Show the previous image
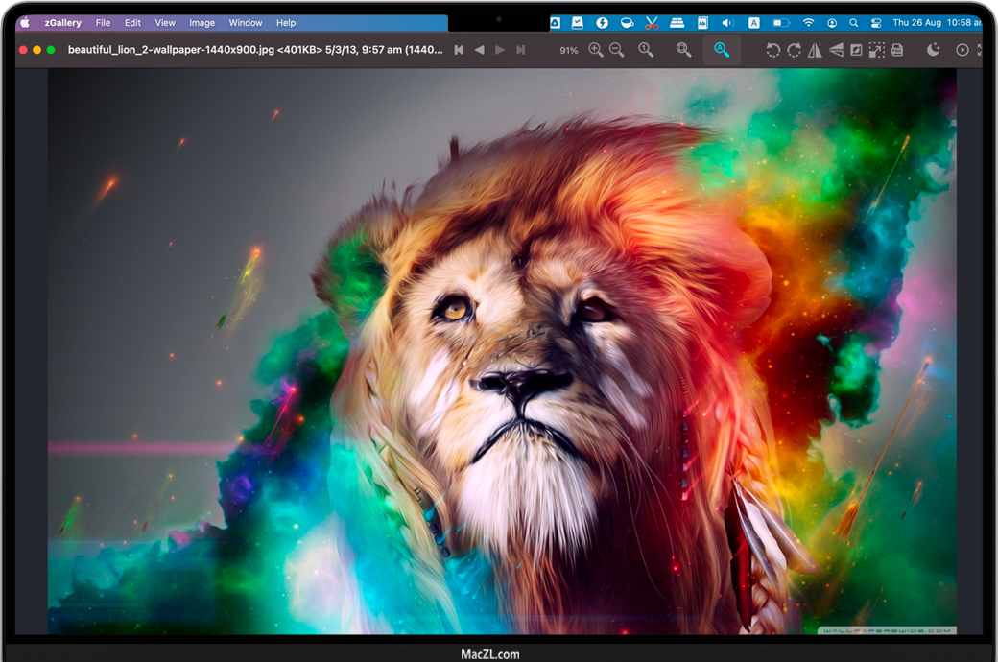 [479, 50]
